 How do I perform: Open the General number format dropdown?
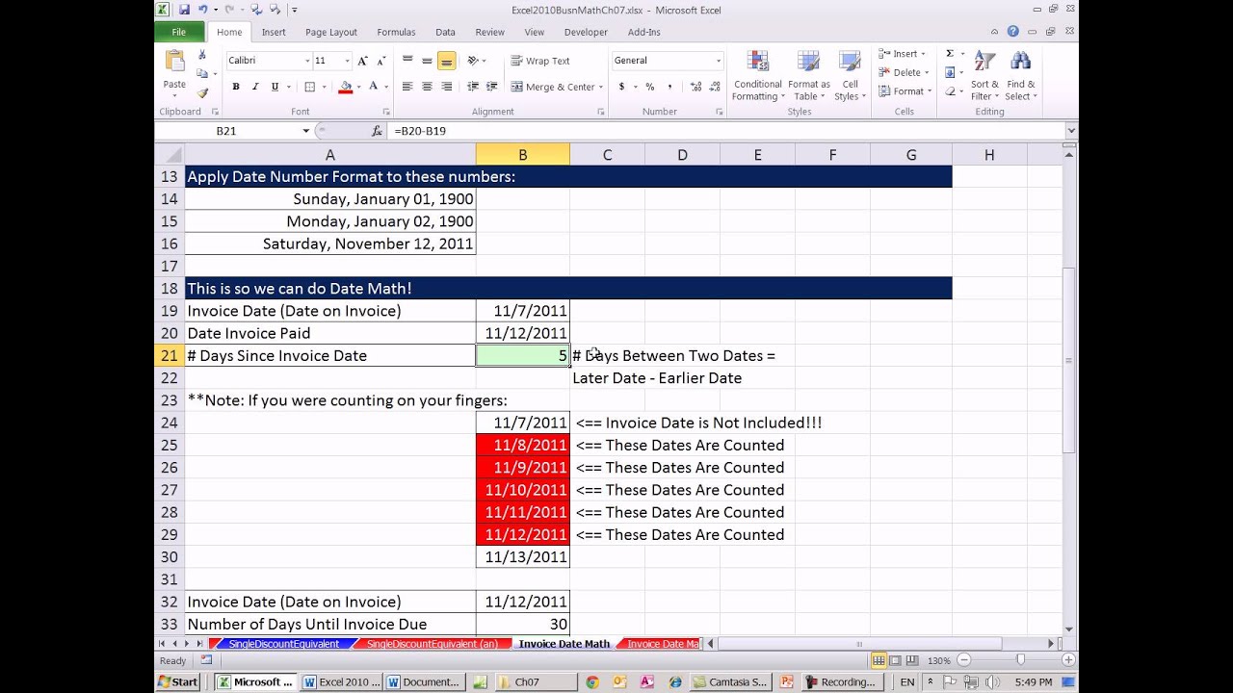(x=718, y=61)
